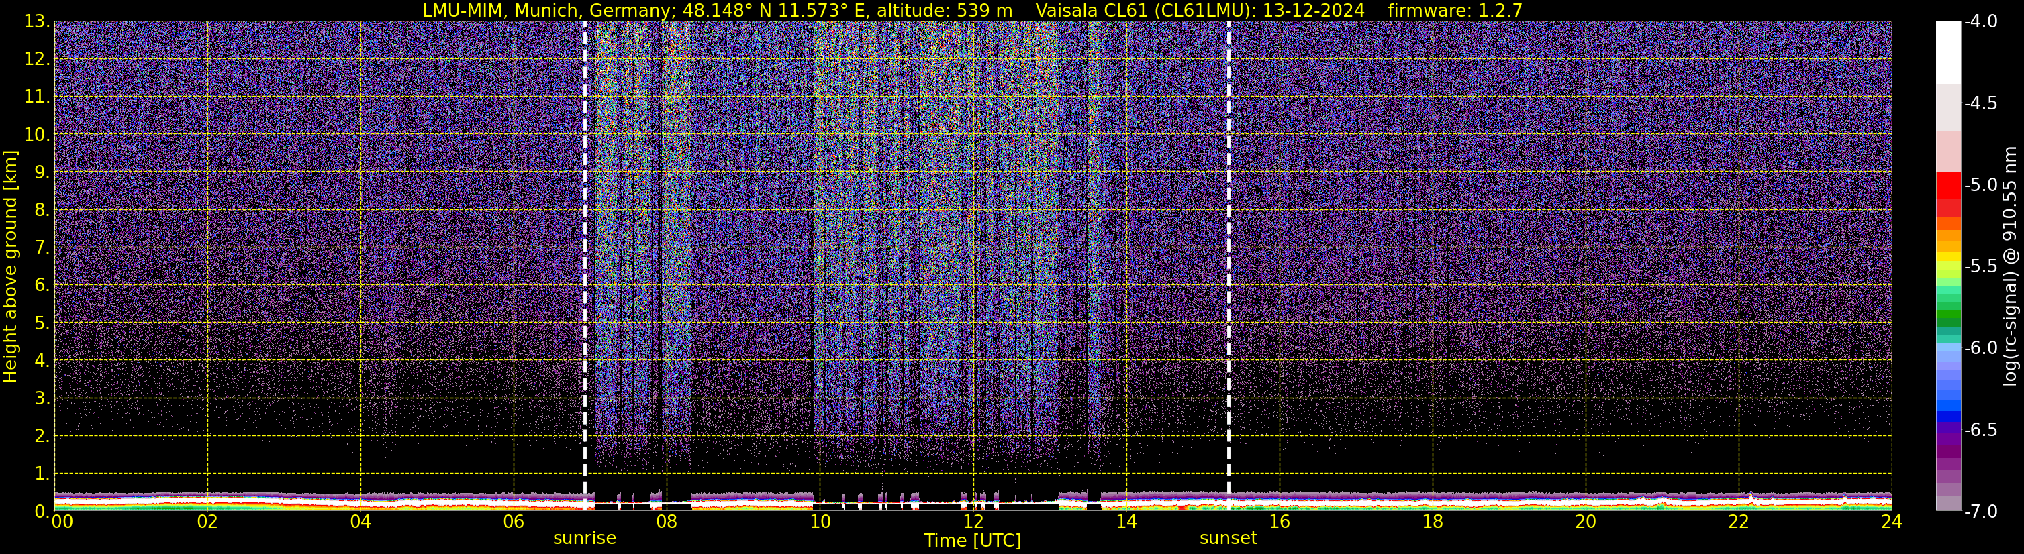2024x554 pixels.
Task: Click the 20 tick on the time axis
Action: coord(1586,522)
